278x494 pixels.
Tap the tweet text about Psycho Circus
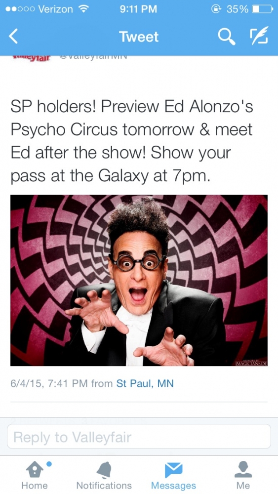tap(132, 141)
